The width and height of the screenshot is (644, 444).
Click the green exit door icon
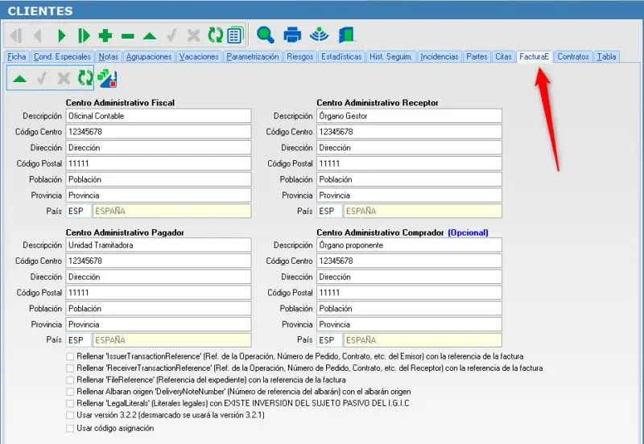[346, 35]
